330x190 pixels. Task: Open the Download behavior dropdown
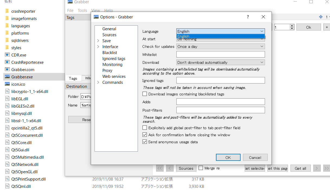pos(221,62)
